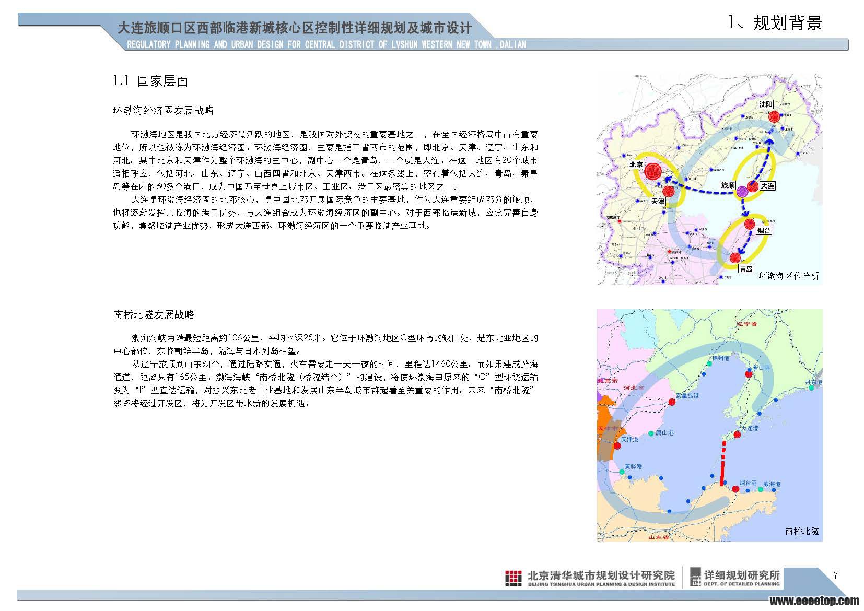
Task: Click the 黄骅港 label on lower map
Action: (x=634, y=466)
